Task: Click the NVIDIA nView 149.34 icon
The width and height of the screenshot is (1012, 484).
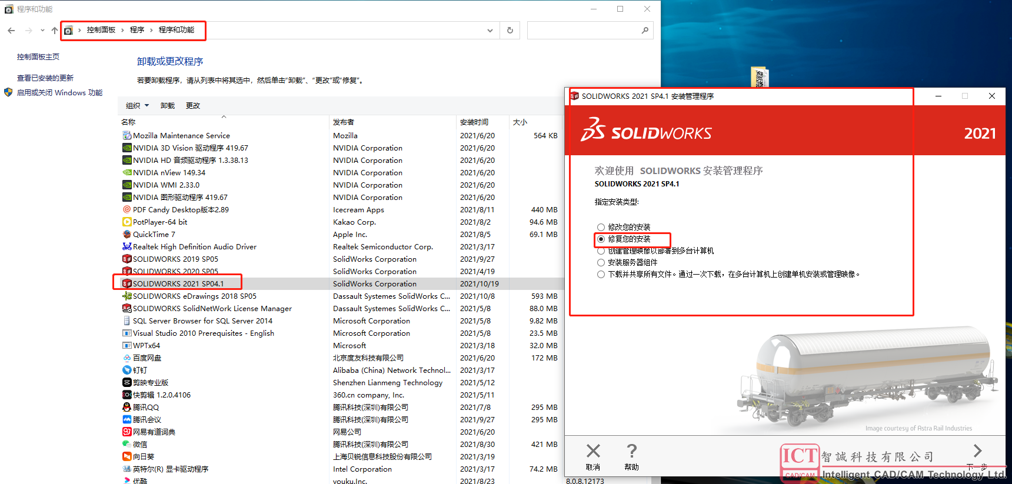Action: pyautogui.click(x=126, y=172)
